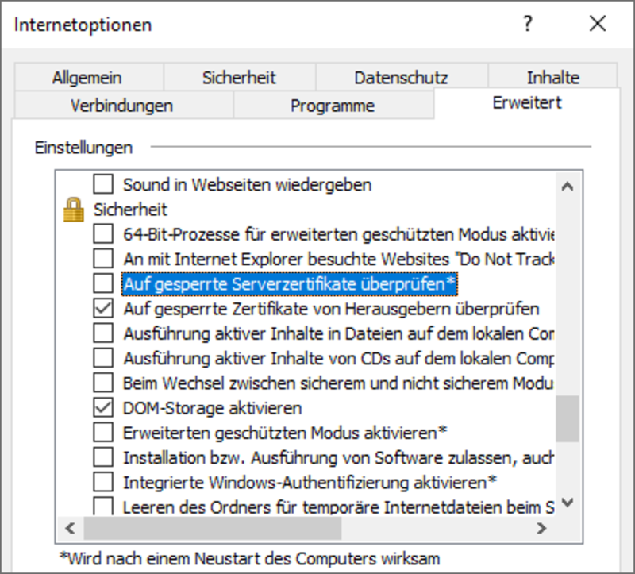Uncheck Auf gesperrte Zertifikate von Herausgebern überprüfen
Image resolution: width=635 pixels, height=574 pixels.
(104, 308)
